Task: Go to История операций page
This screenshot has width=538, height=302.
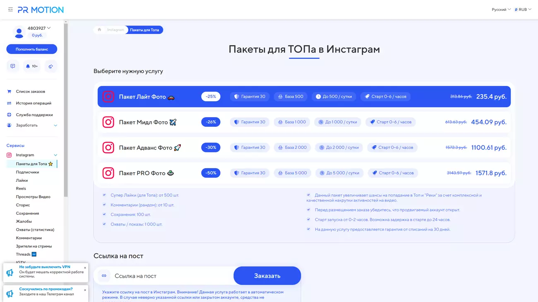Action: pos(34,103)
